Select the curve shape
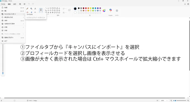 (48, 8)
